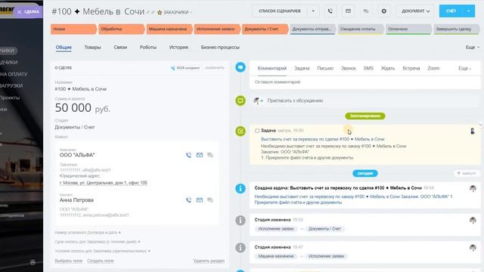The width and height of the screenshot is (484, 272).
Task: Click blue info icon beside Создана задача
Action: [240, 188]
